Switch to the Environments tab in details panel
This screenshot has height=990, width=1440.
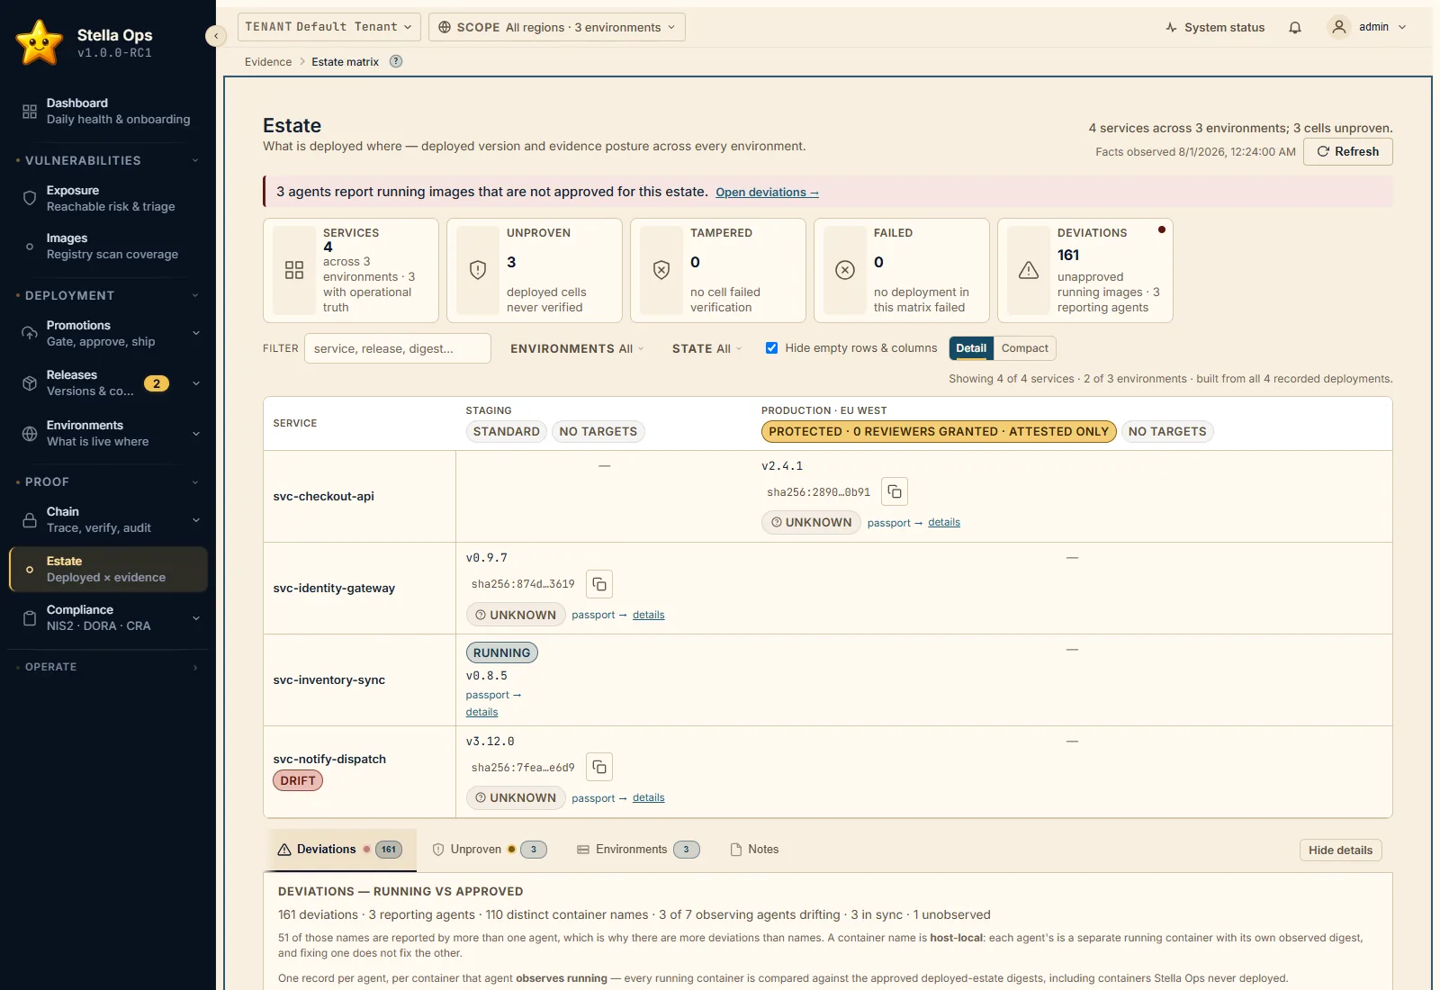[638, 850]
